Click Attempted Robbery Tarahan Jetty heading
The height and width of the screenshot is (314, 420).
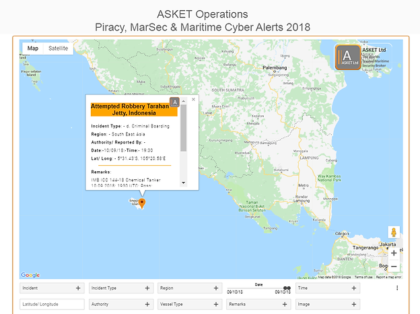point(134,109)
